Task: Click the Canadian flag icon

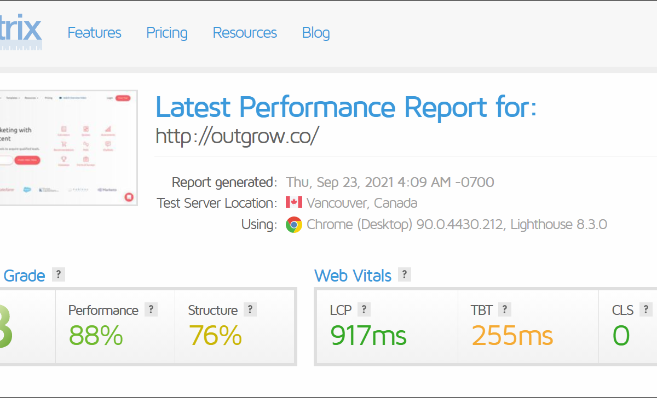Action: (x=294, y=203)
